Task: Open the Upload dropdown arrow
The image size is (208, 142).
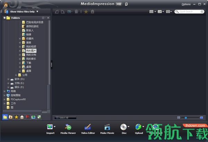Action: coord(143,126)
